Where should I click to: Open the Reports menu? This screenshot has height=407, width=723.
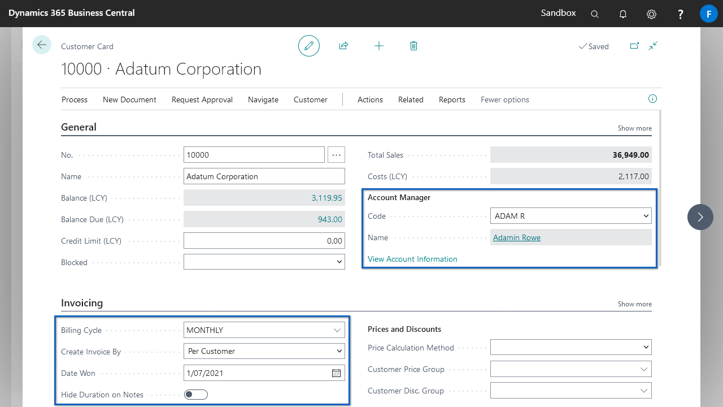(452, 99)
